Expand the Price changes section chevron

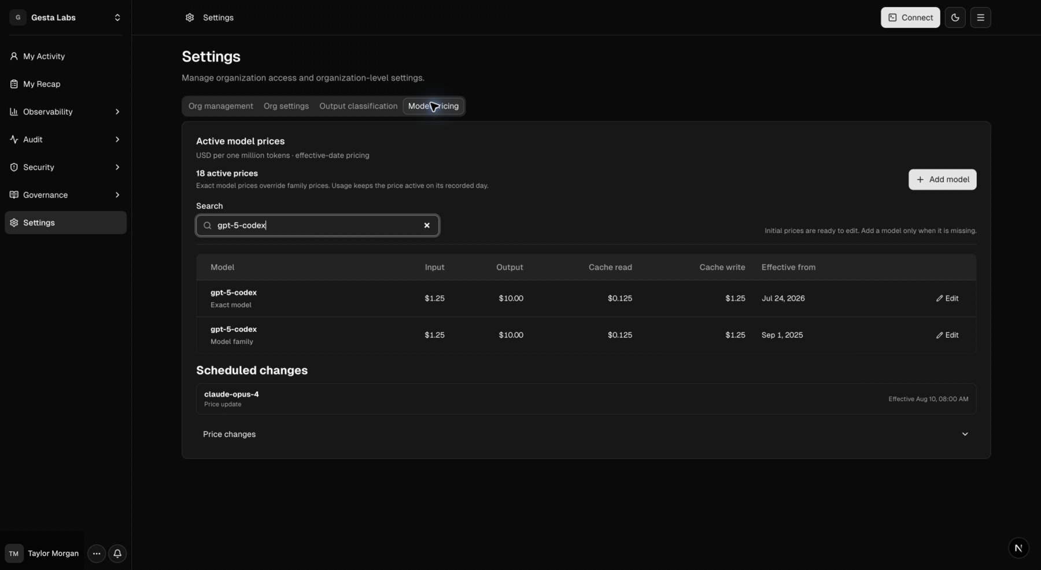click(x=965, y=434)
